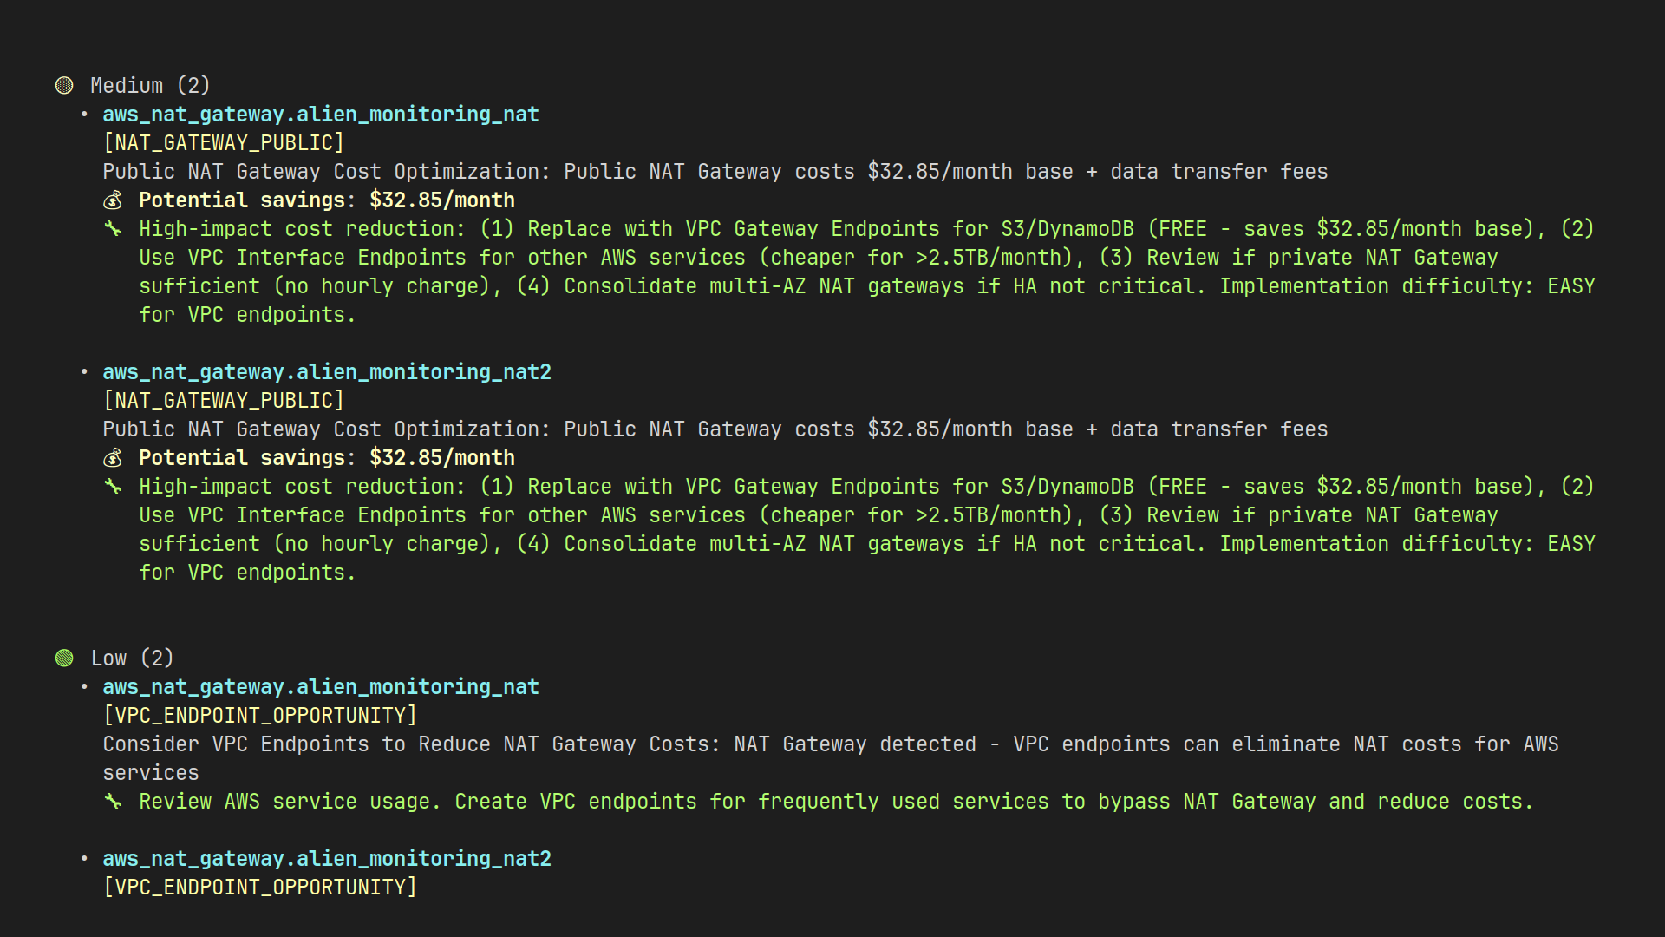This screenshot has height=937, width=1665.
Task: Click the wrench icon in the nat2 recommendation
Action: click(114, 486)
